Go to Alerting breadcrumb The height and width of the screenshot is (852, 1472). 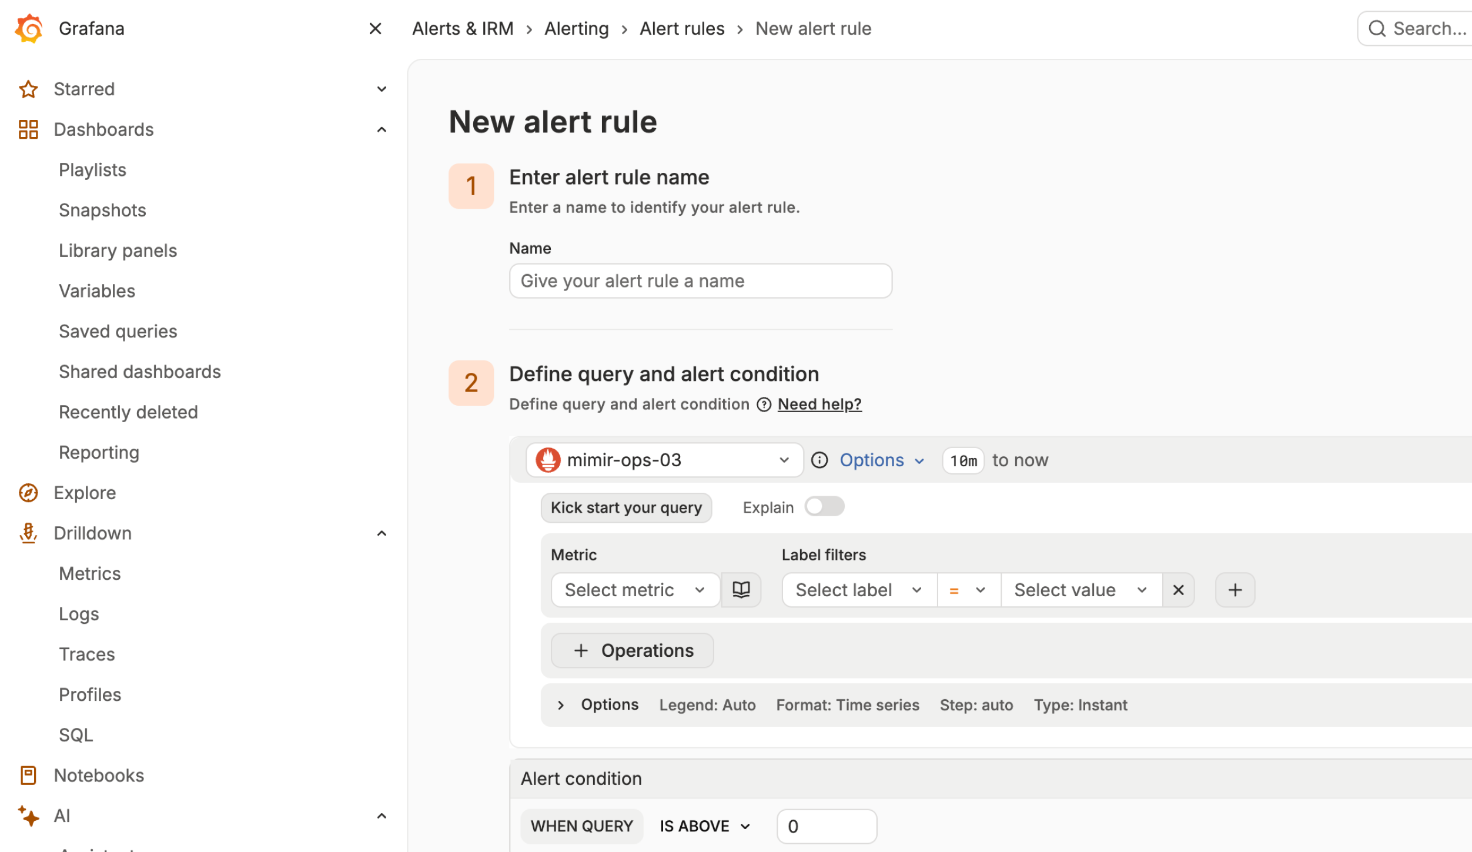(576, 28)
